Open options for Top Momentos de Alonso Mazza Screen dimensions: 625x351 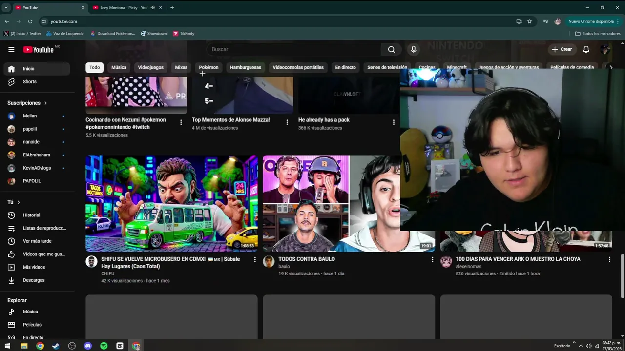click(287, 122)
